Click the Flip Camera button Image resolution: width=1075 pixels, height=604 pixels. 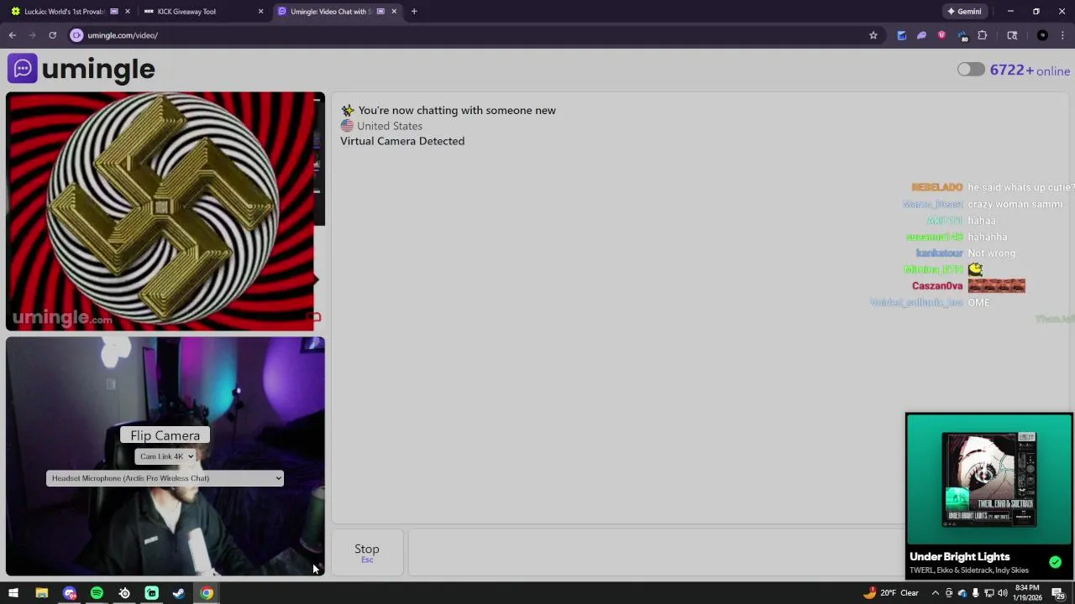[165, 435]
